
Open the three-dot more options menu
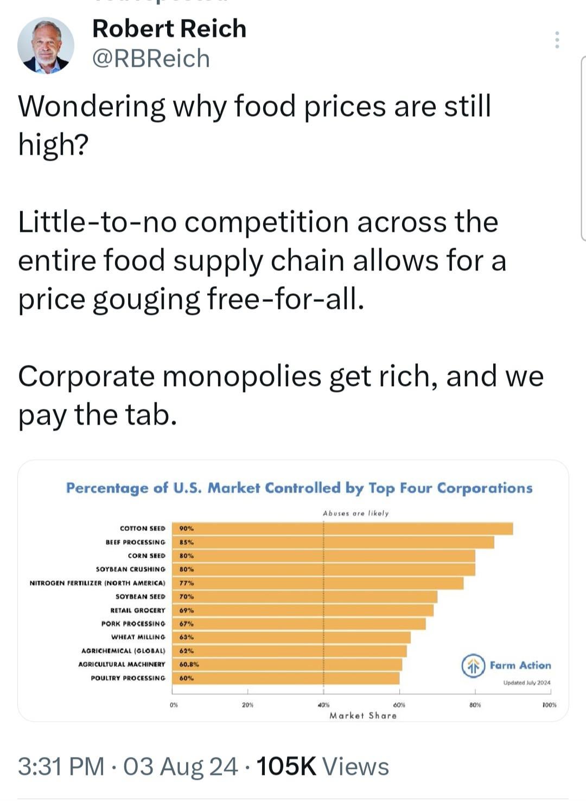(x=557, y=40)
